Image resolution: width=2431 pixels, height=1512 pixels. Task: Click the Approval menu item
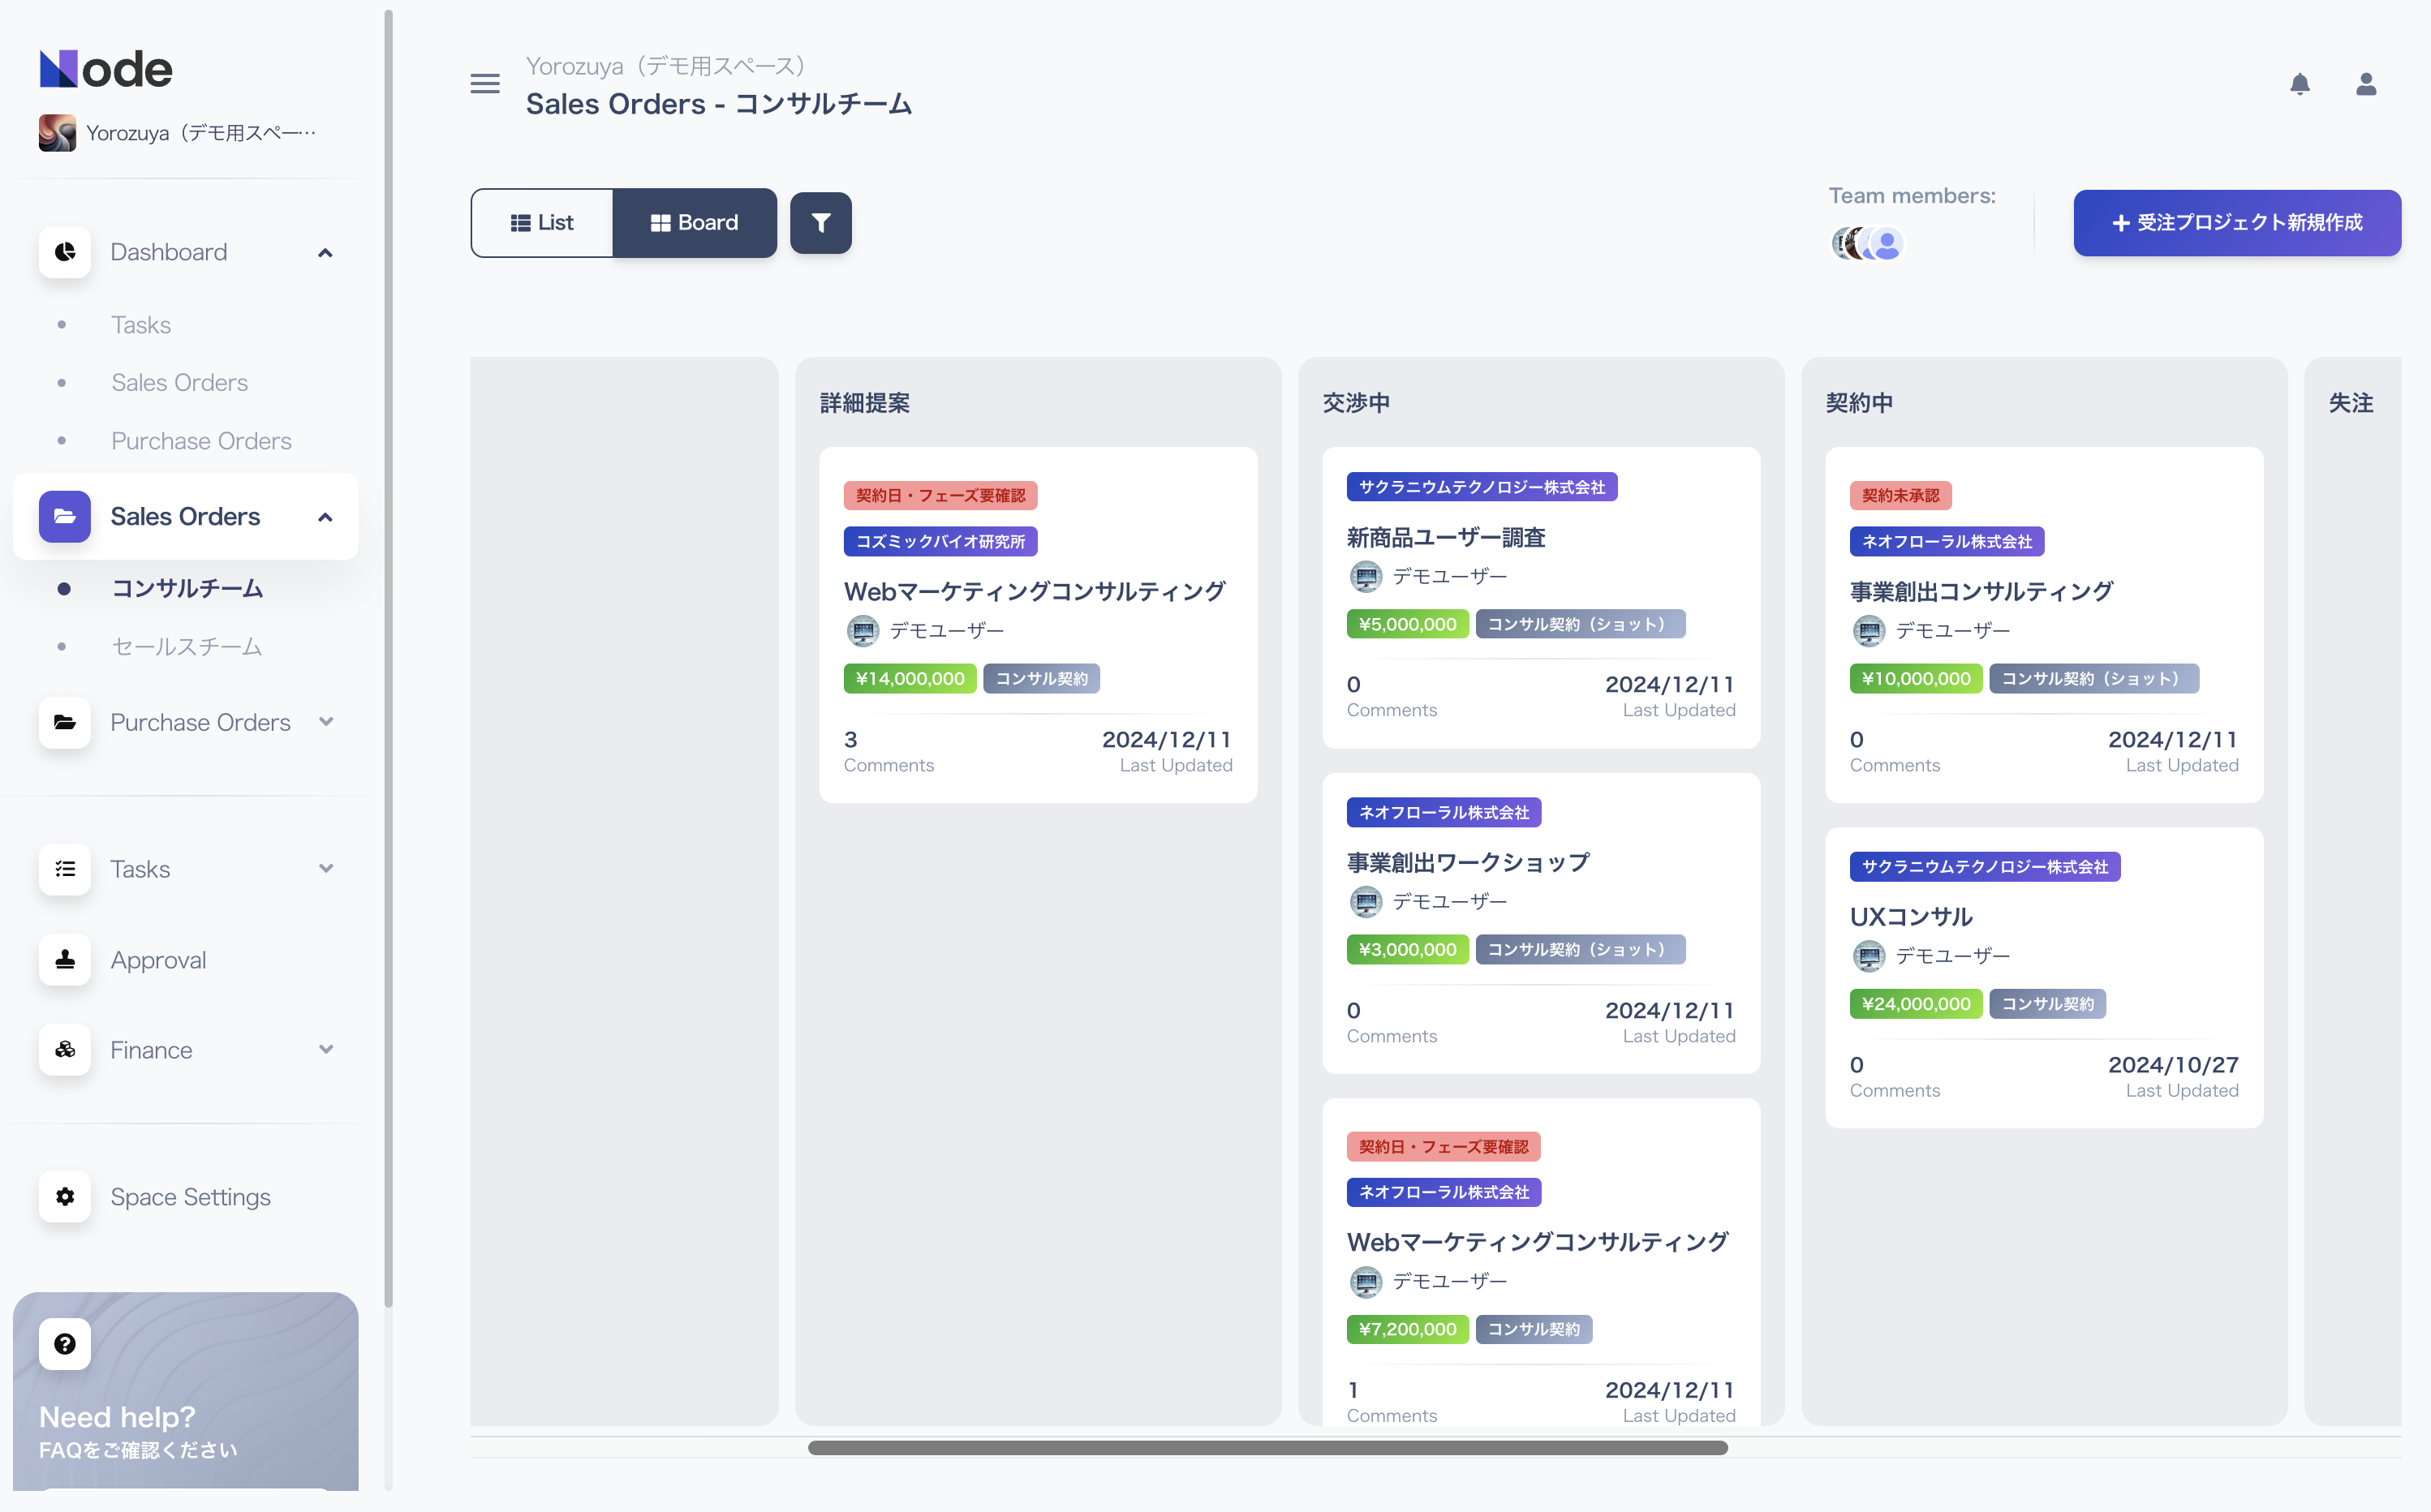pyautogui.click(x=158, y=958)
